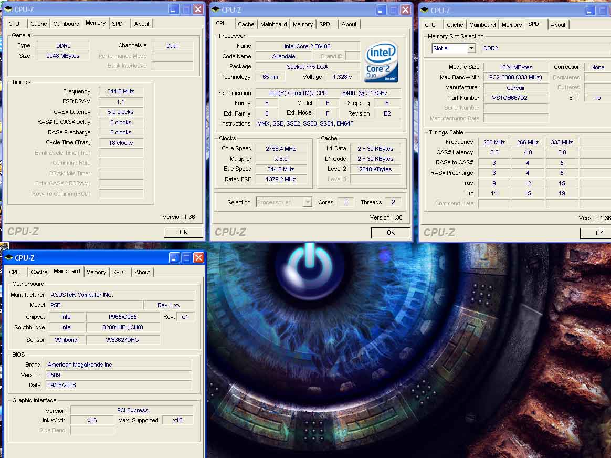The image size is (611, 458).
Task: Open Mainboard tab in processor window
Action: click(273, 24)
